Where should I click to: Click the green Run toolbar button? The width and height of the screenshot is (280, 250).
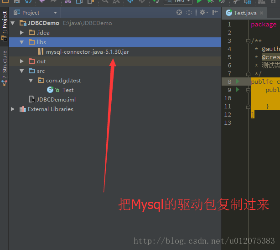tap(199, 2)
